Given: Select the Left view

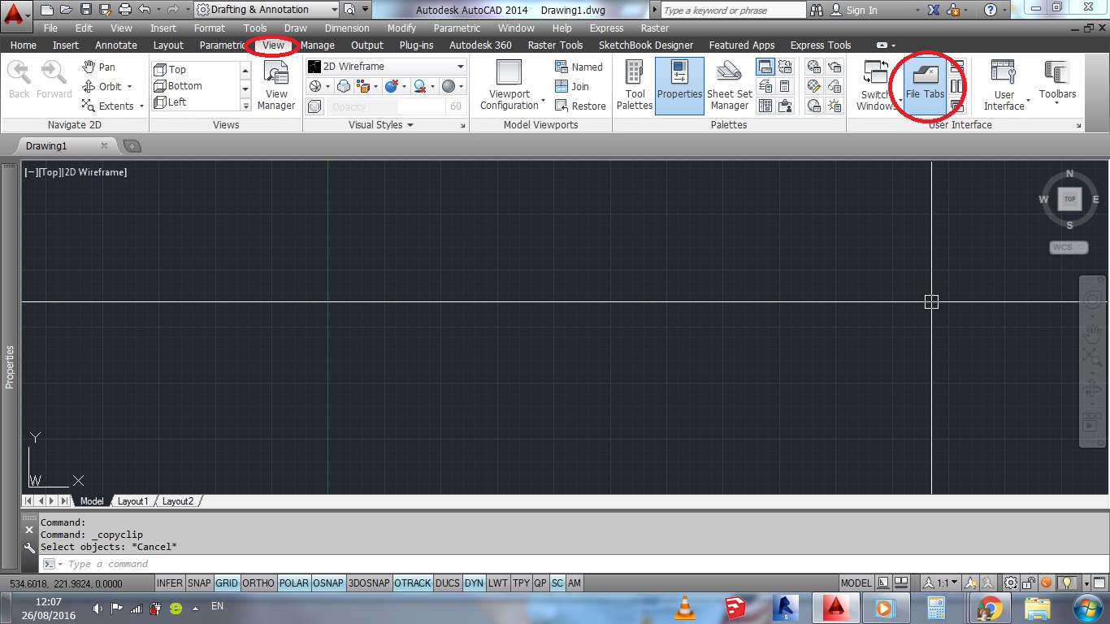Looking at the screenshot, I should (x=171, y=102).
